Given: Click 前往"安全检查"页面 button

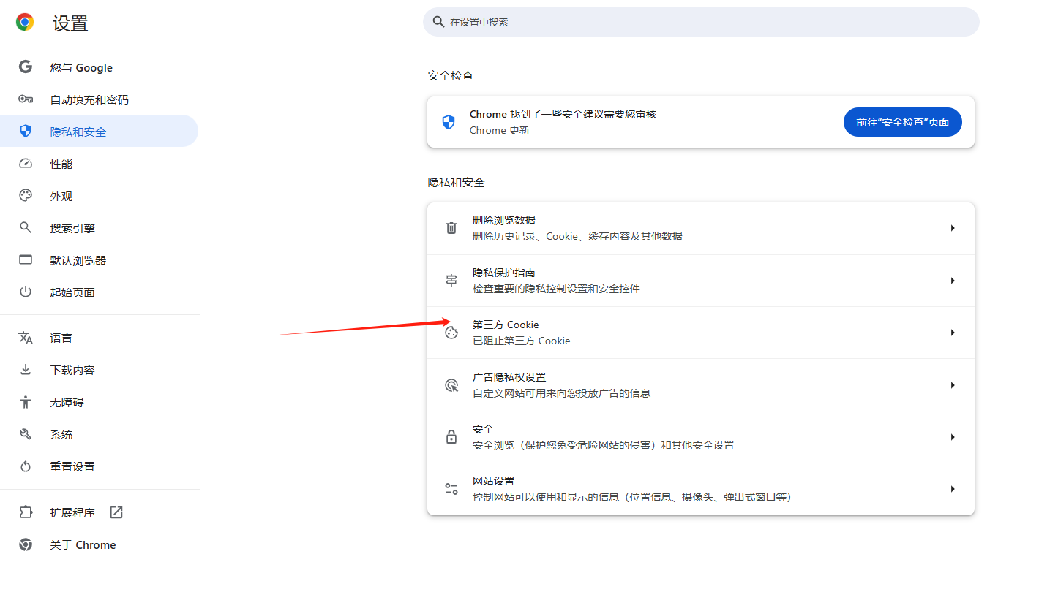Looking at the screenshot, I should point(902,122).
